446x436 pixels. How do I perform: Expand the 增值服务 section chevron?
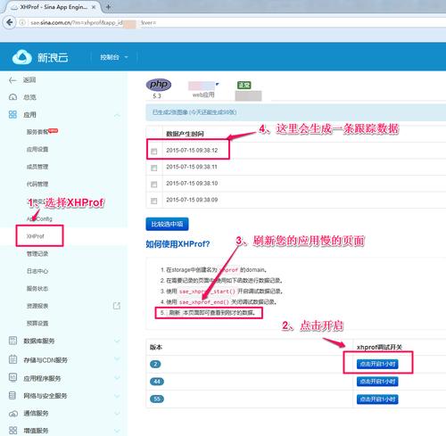click(117, 430)
